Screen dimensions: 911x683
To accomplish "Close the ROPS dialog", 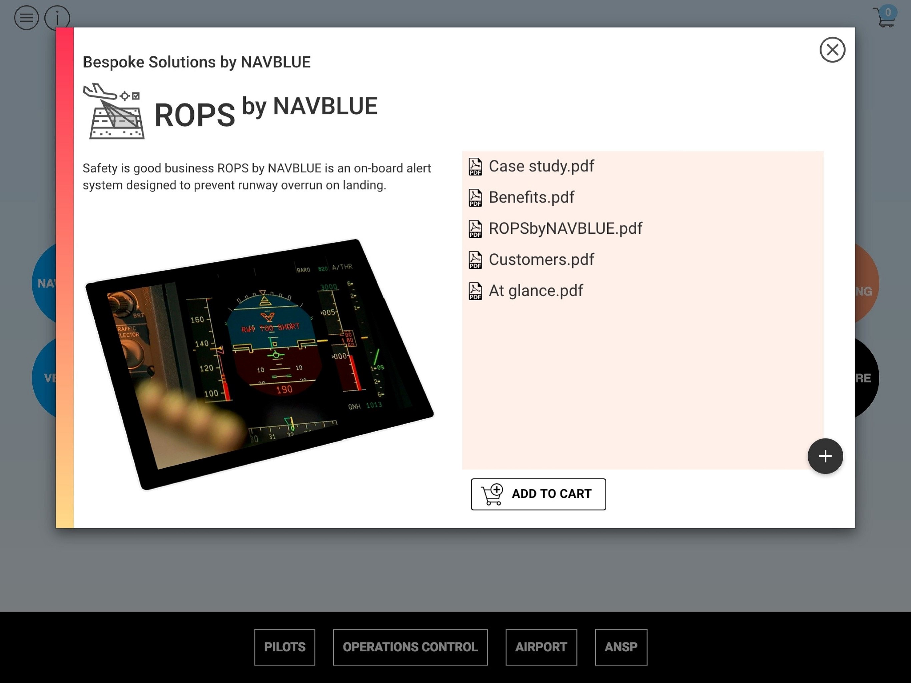I will pos(832,50).
